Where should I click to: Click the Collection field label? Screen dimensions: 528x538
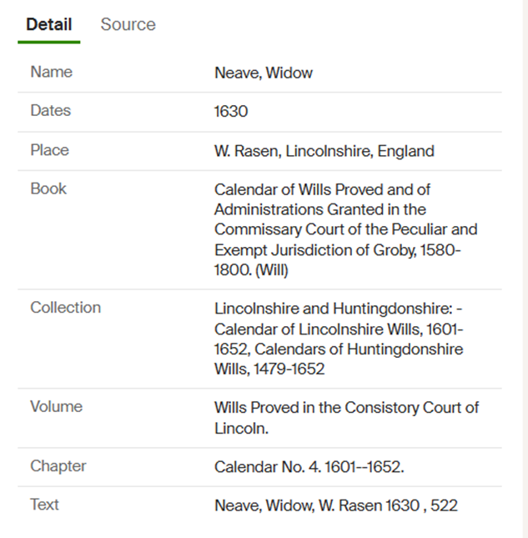66,308
